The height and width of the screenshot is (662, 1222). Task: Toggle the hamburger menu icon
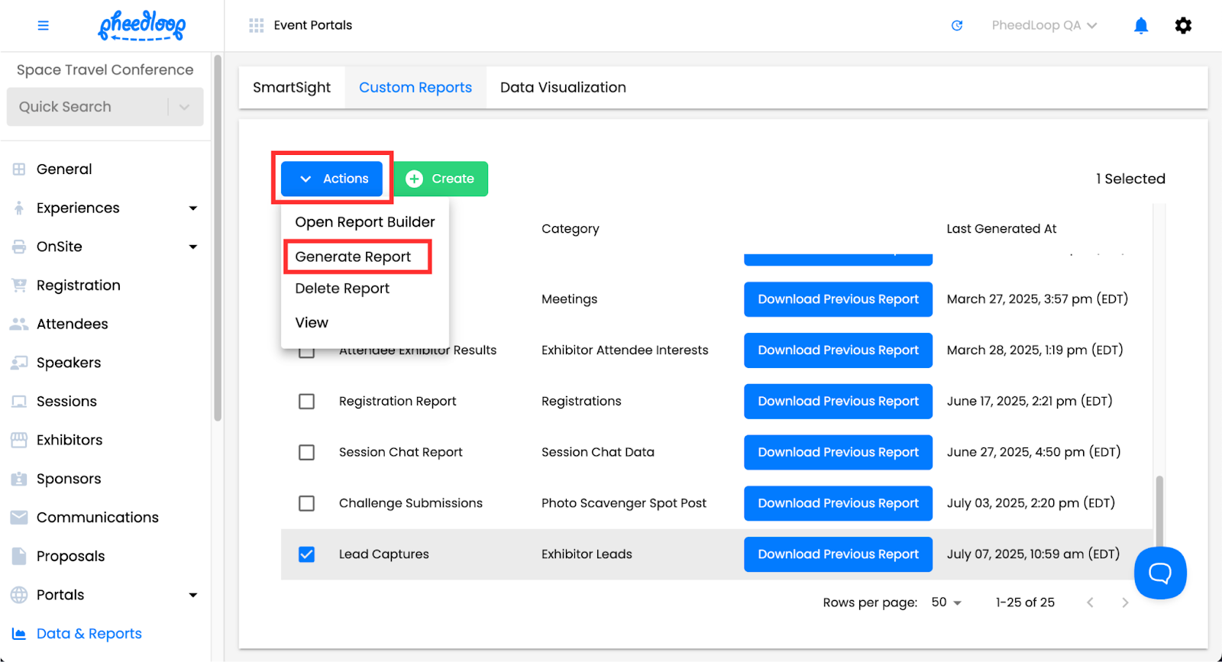pos(43,25)
